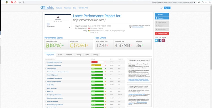Navigate back with left arrow

206,2
